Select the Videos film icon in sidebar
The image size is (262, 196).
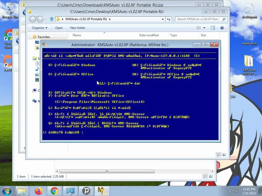point(37,80)
